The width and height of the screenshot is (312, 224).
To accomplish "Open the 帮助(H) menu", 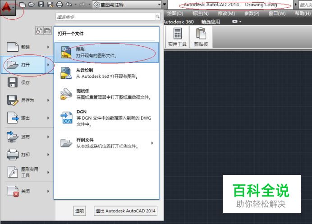I will tap(303, 13).
